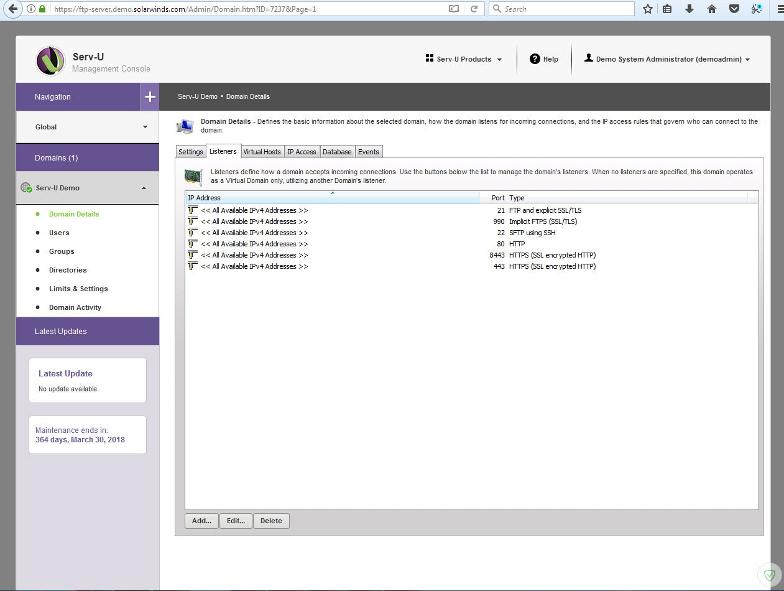Open the IP Access tab
This screenshot has width=784, height=591.
pyautogui.click(x=302, y=151)
